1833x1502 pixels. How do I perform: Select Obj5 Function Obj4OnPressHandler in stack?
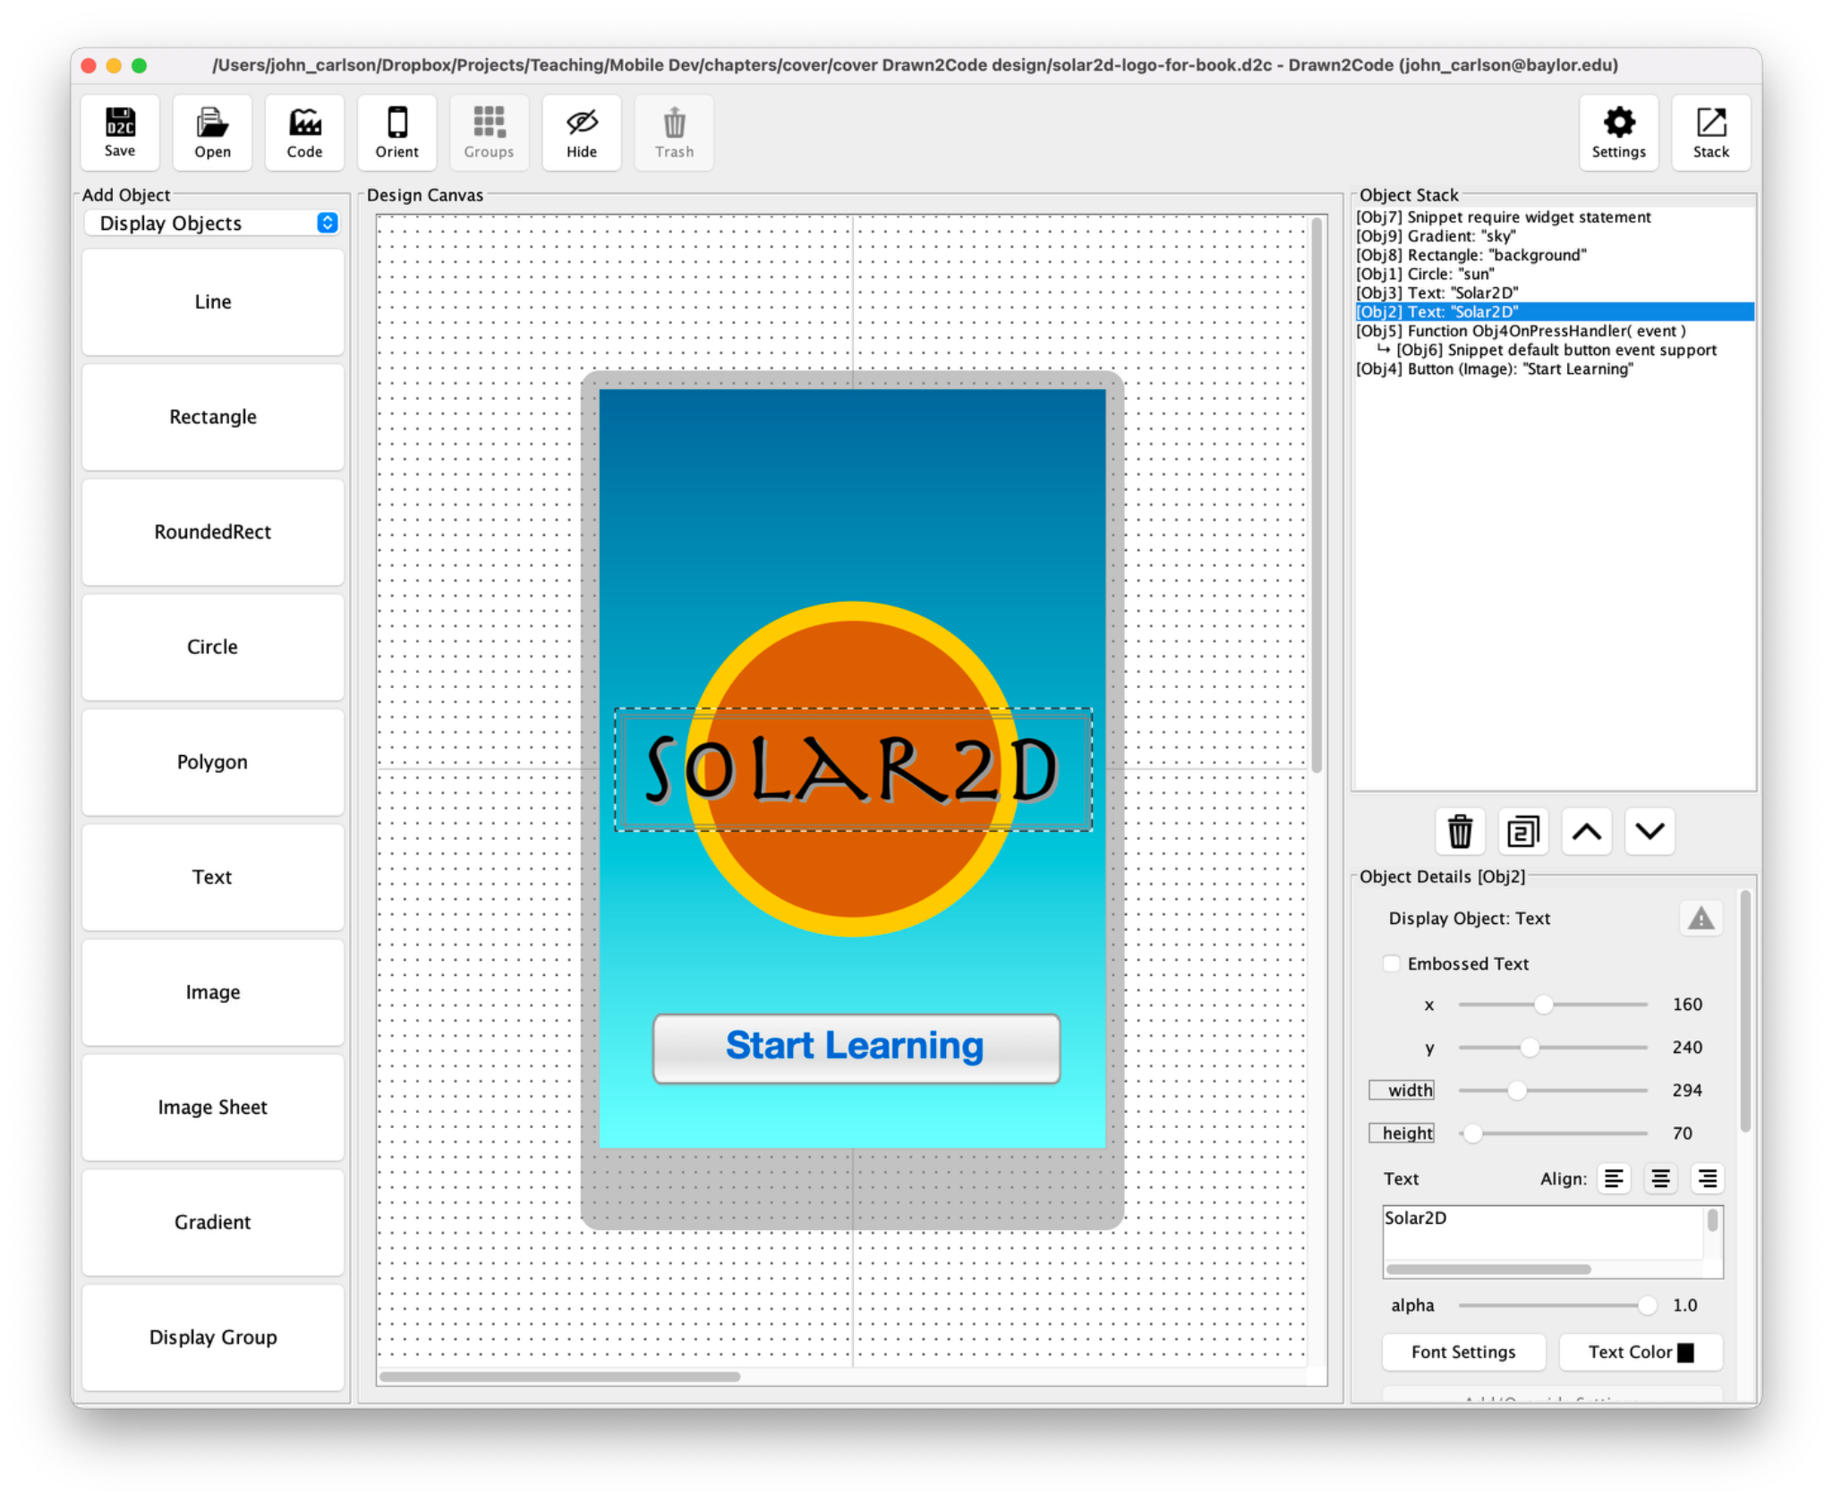[x=1555, y=331]
